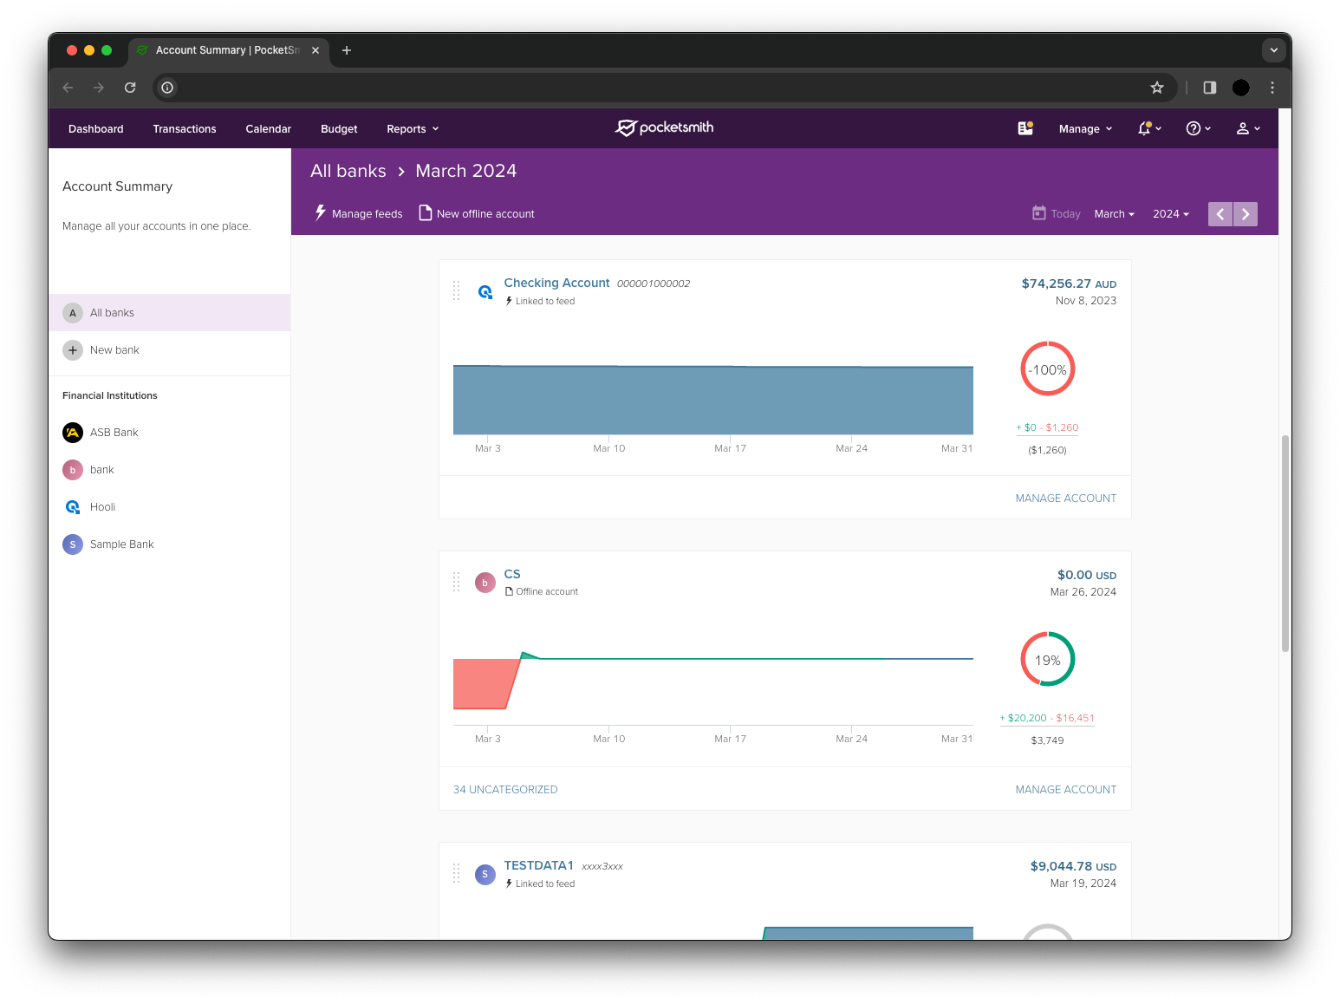The height and width of the screenshot is (1004, 1340).
Task: Open the Manage dropdown menu
Action: (x=1084, y=129)
